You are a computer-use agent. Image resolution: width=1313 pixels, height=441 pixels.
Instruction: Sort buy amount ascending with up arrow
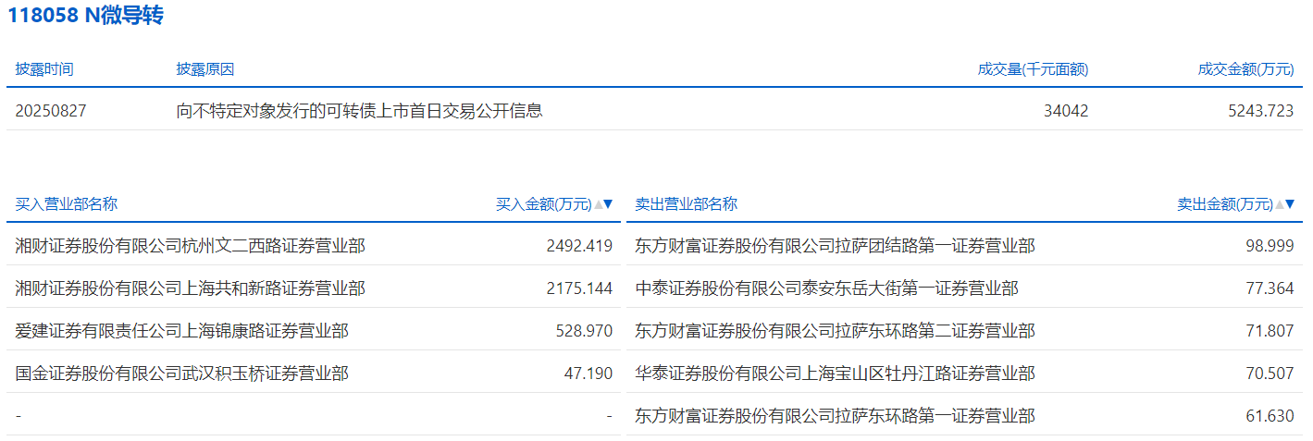pyautogui.click(x=598, y=204)
